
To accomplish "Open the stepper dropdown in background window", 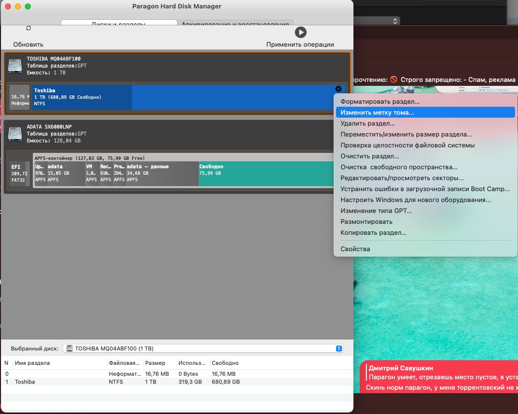I will [395, 21].
